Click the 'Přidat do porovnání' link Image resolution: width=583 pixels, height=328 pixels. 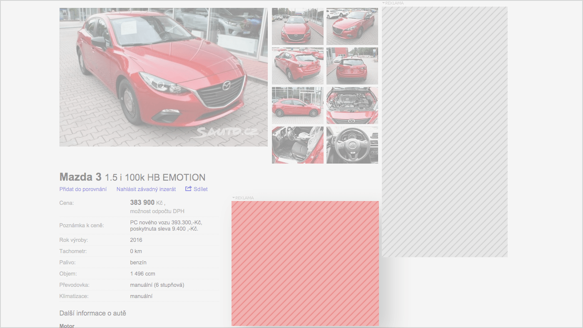83,189
